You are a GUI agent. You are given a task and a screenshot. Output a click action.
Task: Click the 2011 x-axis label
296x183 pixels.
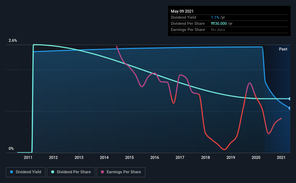coord(28,157)
